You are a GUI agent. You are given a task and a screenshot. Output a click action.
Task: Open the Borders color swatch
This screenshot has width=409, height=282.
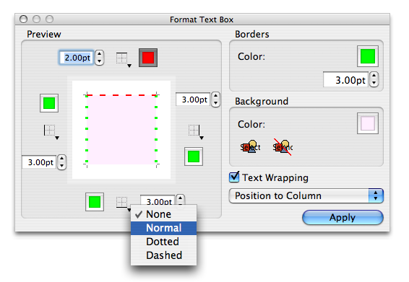[x=368, y=56]
